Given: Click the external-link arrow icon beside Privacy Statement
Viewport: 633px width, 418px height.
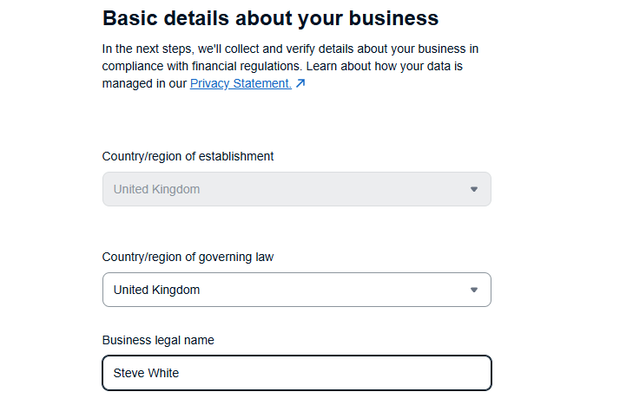Looking at the screenshot, I should coord(300,83).
